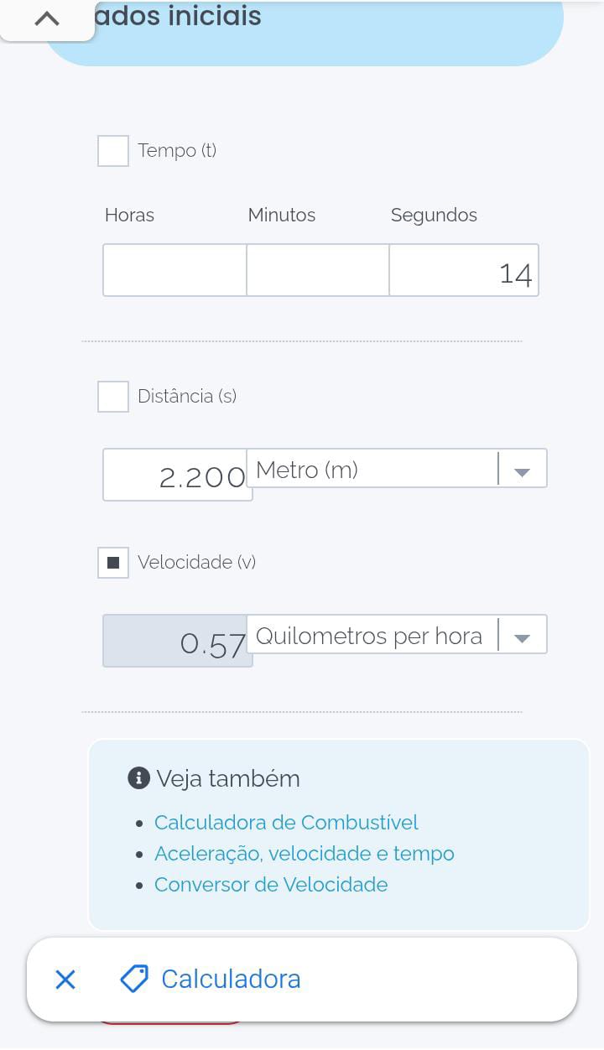The height and width of the screenshot is (1050, 604).
Task: Dismiss the bottom bar with the X icon
Action: (x=65, y=979)
